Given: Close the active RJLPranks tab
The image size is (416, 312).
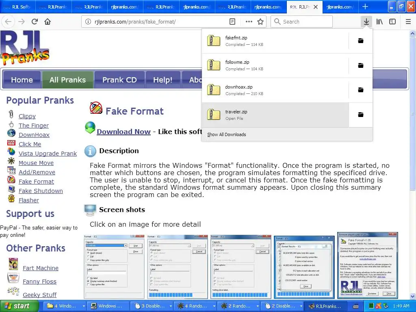Looking at the screenshot, I should pos(315,7).
